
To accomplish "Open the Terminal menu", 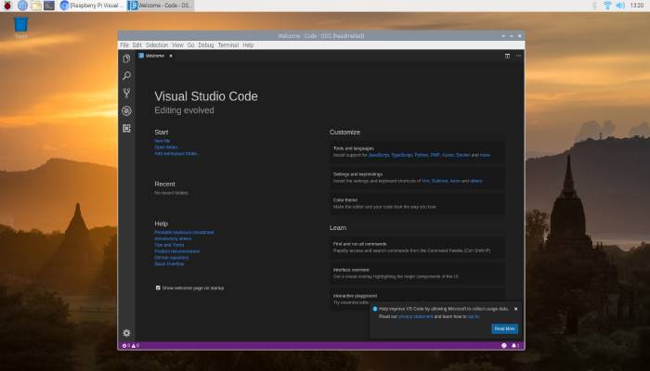I will (x=227, y=45).
